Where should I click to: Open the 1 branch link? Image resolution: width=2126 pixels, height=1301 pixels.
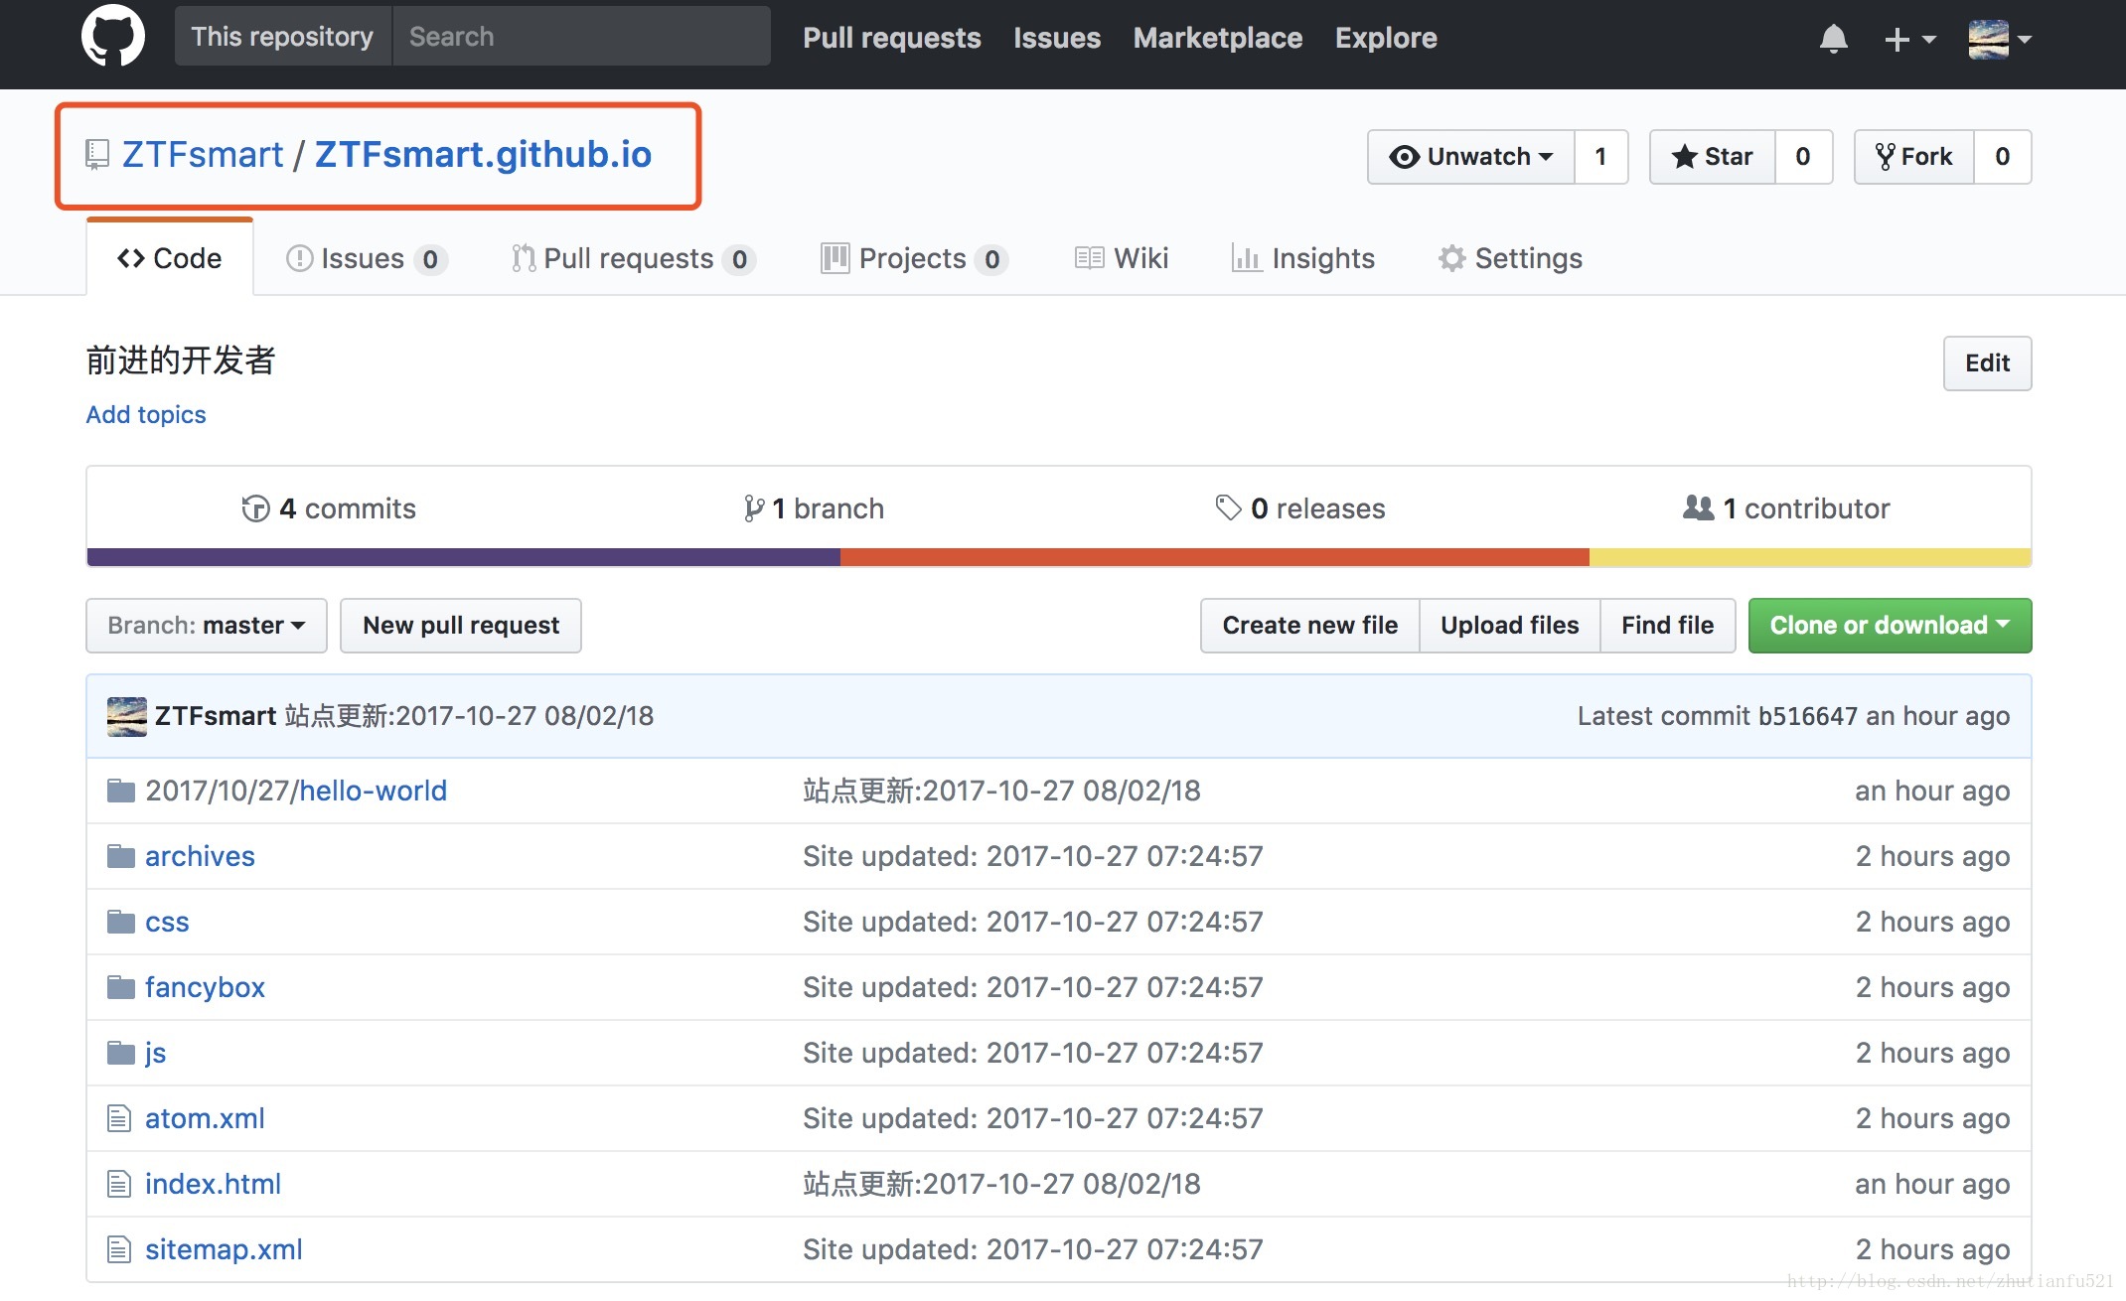[x=814, y=508]
